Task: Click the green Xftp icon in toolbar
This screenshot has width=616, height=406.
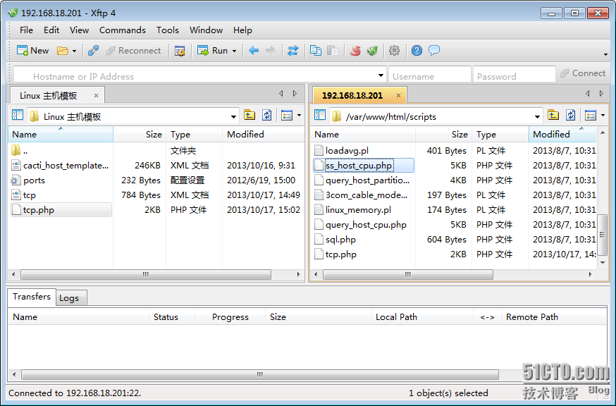Action: tap(372, 51)
